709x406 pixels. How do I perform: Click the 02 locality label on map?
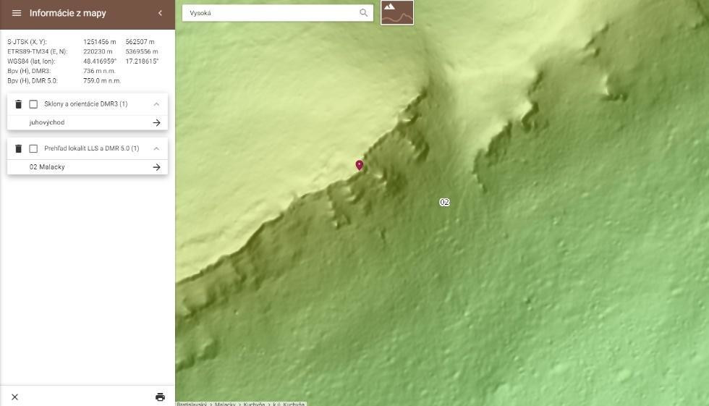point(444,202)
